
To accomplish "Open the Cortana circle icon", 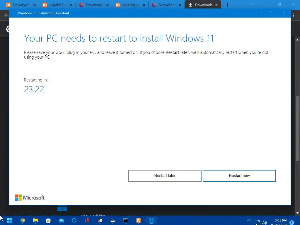I will point(74,220).
